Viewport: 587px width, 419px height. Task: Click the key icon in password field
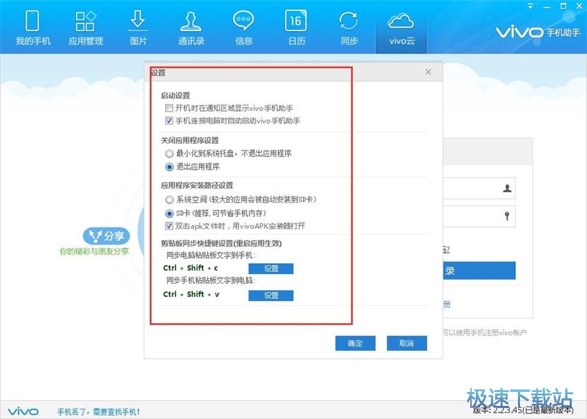(507, 216)
